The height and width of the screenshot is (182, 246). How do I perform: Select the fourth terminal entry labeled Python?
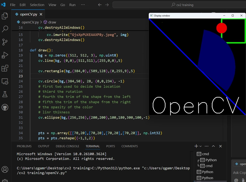(x=205, y=172)
